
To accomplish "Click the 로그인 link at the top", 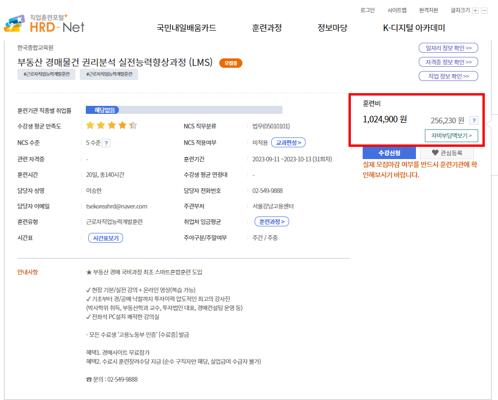I will click(x=367, y=10).
